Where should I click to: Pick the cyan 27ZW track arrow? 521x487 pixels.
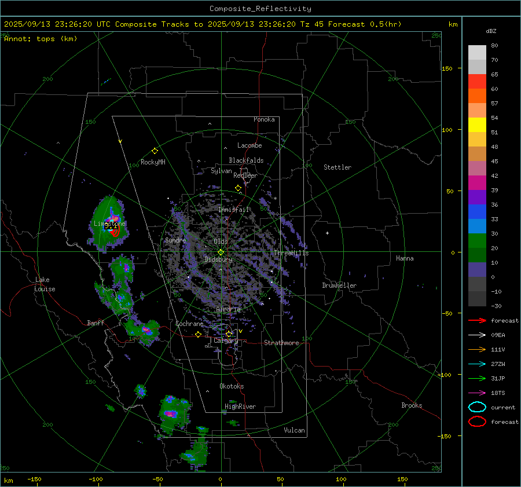click(x=477, y=364)
